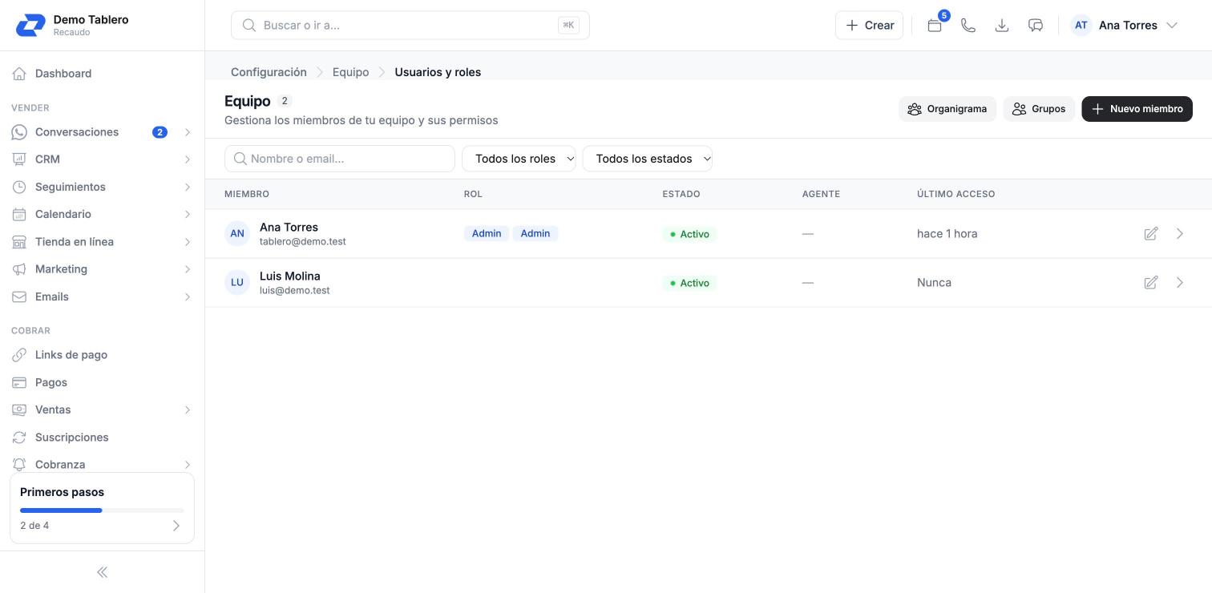Click the tablero@demo.test email text
The height and width of the screenshot is (593, 1212).
(x=303, y=241)
